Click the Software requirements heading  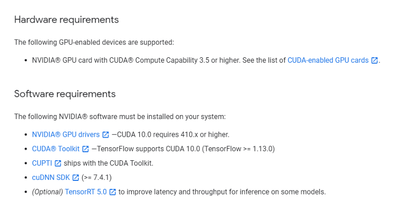(65, 94)
